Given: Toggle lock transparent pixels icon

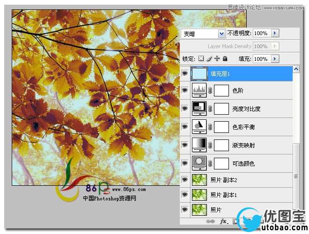Looking at the screenshot, I should click(201, 58).
